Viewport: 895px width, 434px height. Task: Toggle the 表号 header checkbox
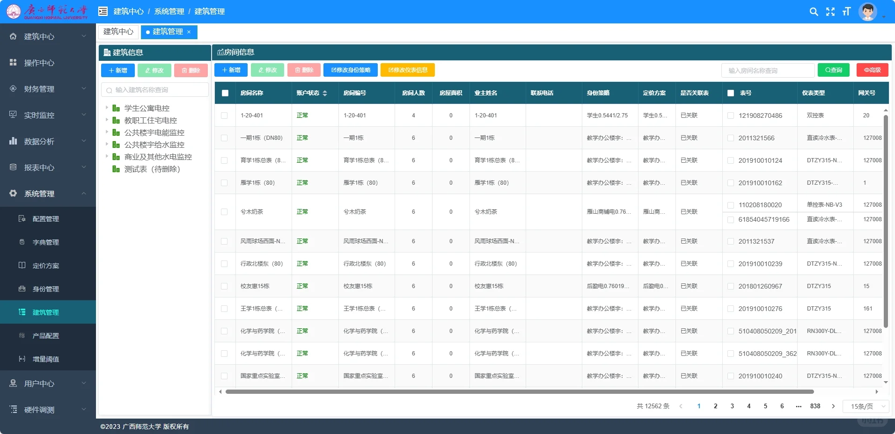point(731,93)
